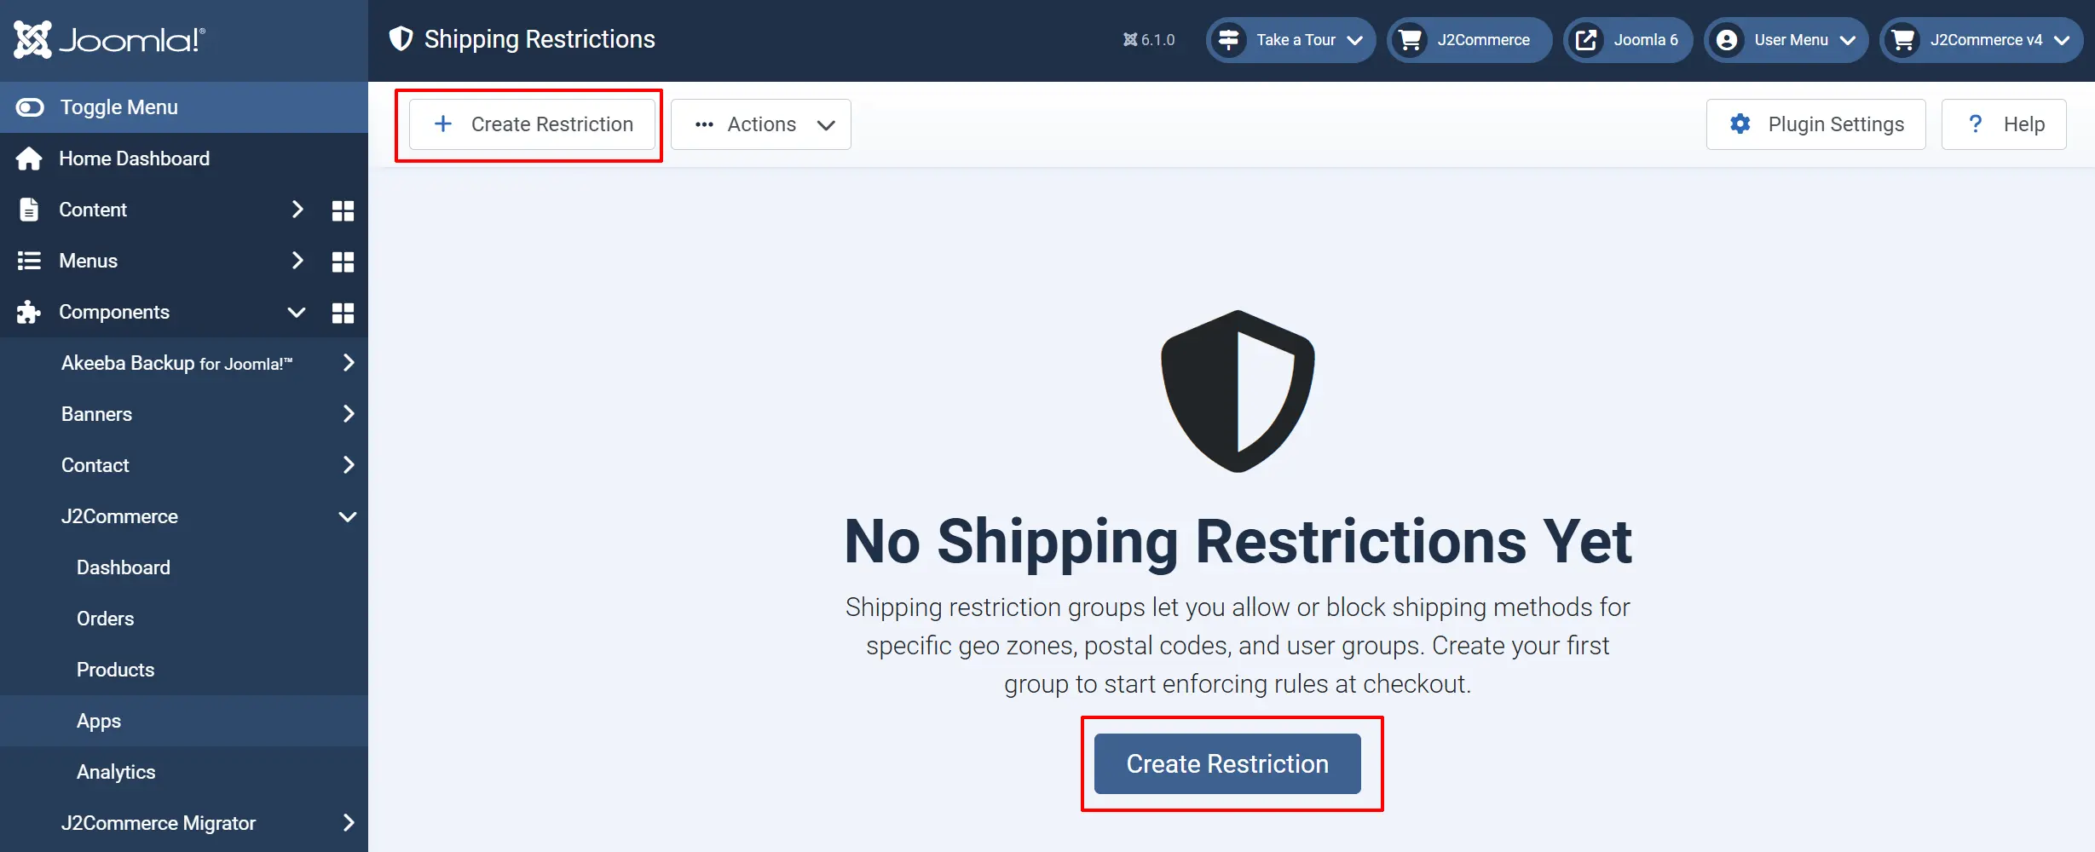Screen dimensions: 2095x852
Task: Click the J2Commerce header button label
Action: tap(1484, 40)
